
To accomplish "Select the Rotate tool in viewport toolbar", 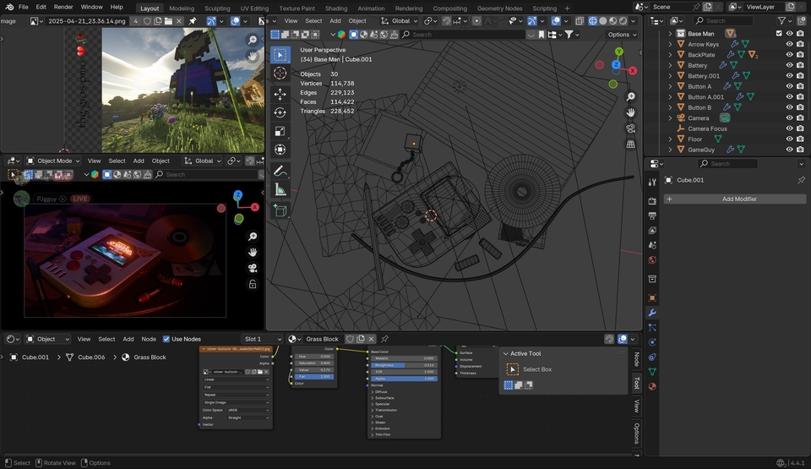I will (280, 112).
